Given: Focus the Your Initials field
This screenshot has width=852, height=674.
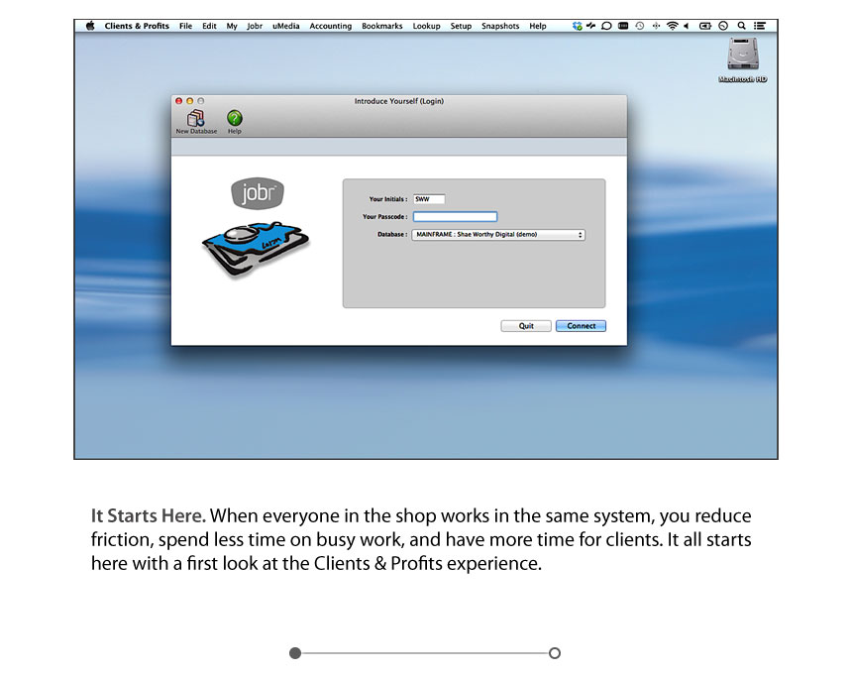Looking at the screenshot, I should [429, 199].
